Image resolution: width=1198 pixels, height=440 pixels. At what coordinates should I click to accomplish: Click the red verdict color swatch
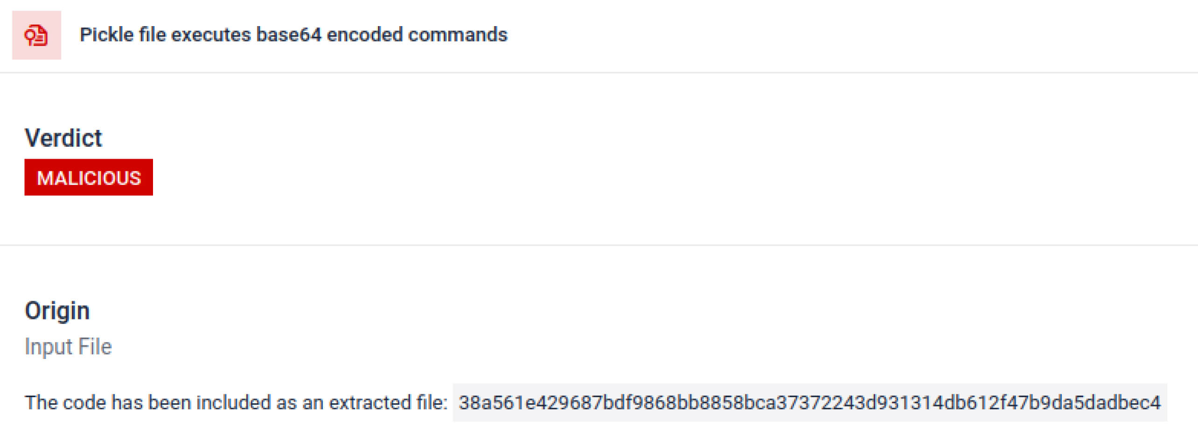click(x=89, y=177)
